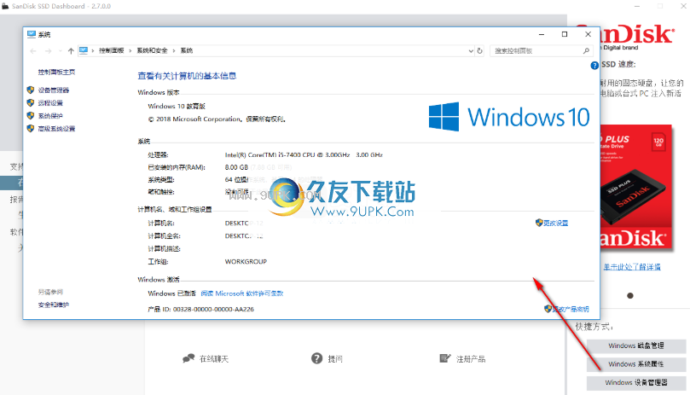Click Advanced system settings shield icon
690x395 pixels.
[31, 128]
